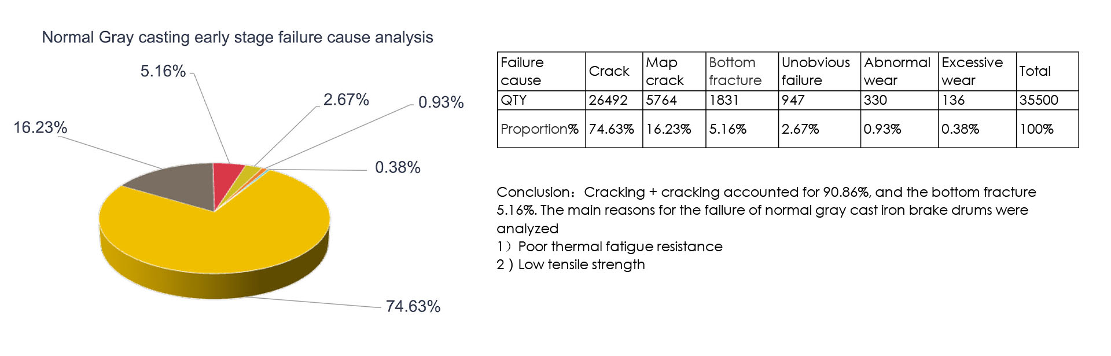1111x356 pixels.
Task: Click the Unobvious failure header cell
Action: point(818,71)
